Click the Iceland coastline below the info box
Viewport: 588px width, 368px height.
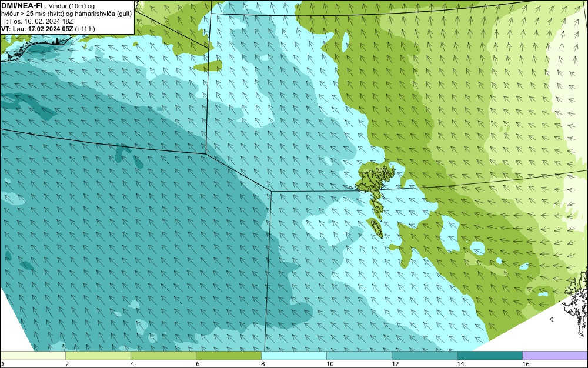pos(36,48)
